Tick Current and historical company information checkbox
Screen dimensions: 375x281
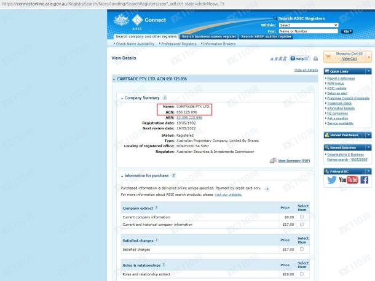coord(302,225)
